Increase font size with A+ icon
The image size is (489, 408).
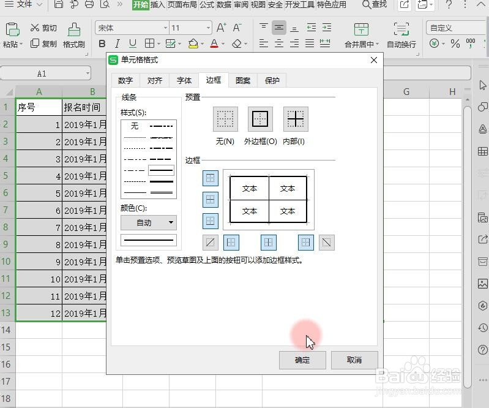222,28
